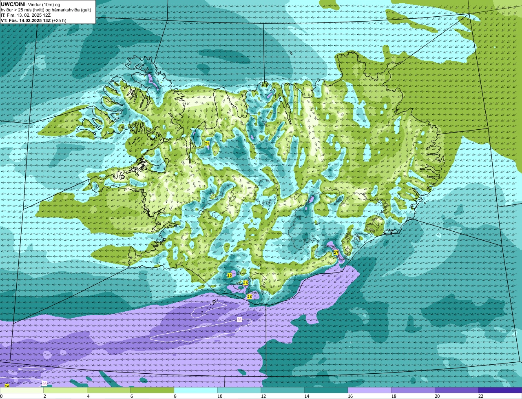Image resolution: width=522 pixels, height=399 pixels.
Task: Click the legend tick label '14'
Action: [307, 396]
